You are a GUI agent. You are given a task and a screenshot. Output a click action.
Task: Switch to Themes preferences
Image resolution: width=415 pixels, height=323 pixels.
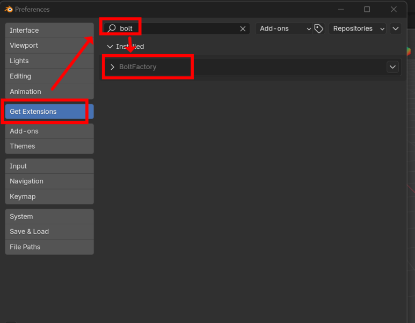[49, 146]
